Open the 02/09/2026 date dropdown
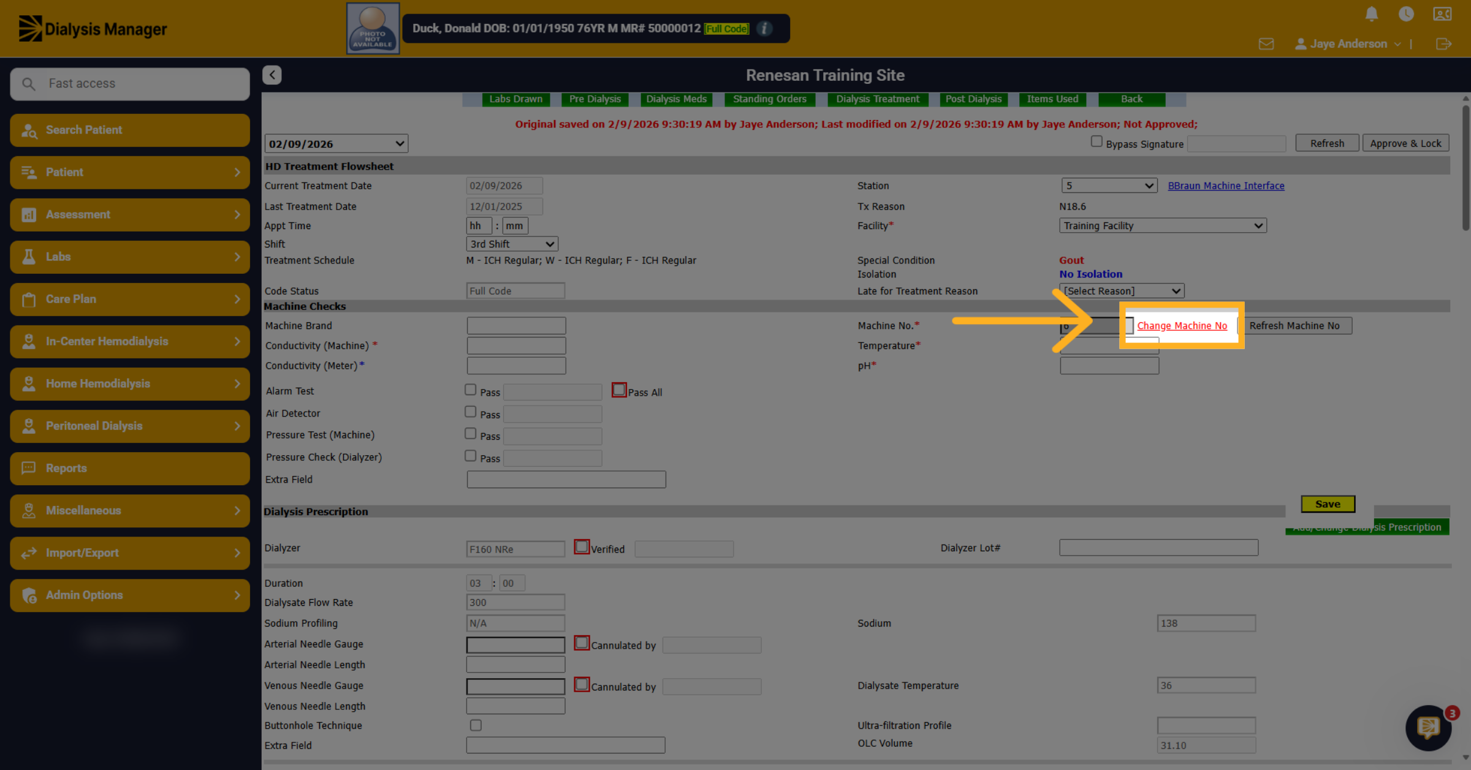Viewport: 1471px width, 770px height. pyautogui.click(x=336, y=144)
